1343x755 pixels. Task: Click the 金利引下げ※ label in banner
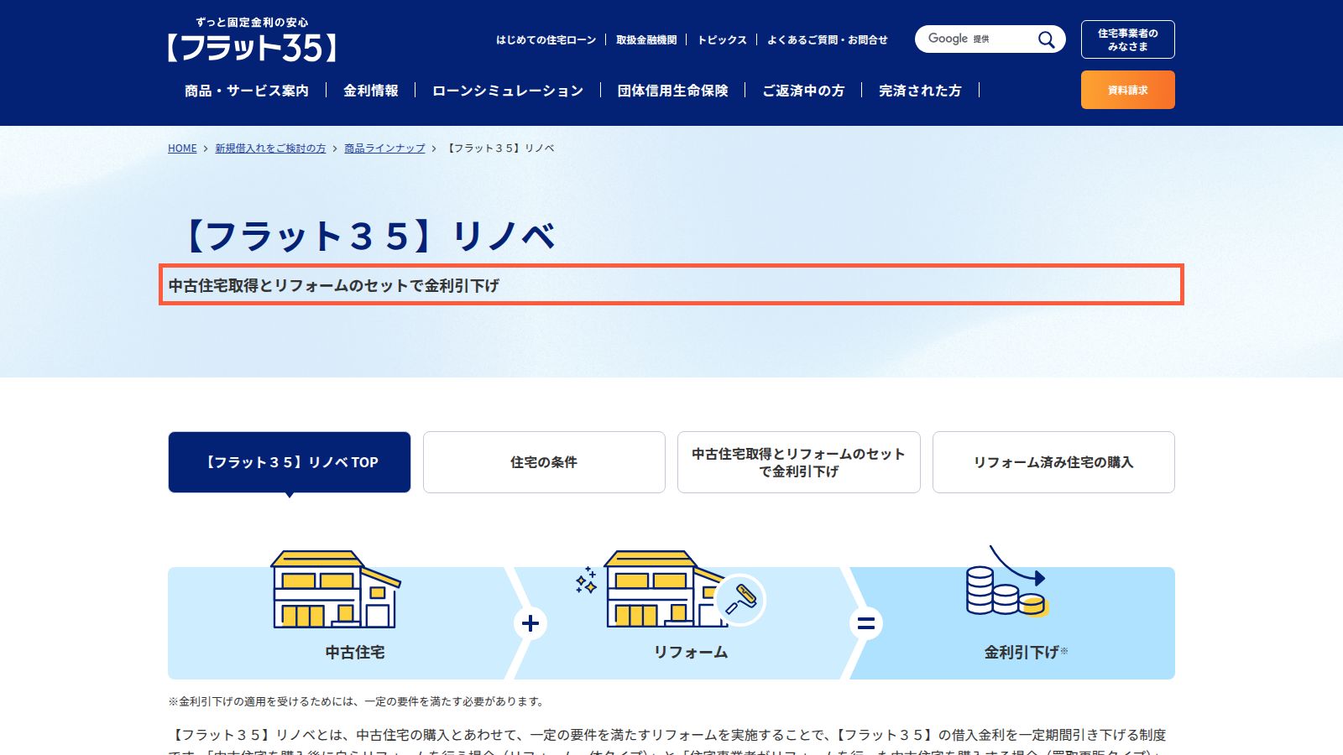[x=1026, y=652]
